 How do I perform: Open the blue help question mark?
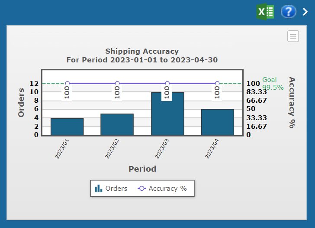289,11
